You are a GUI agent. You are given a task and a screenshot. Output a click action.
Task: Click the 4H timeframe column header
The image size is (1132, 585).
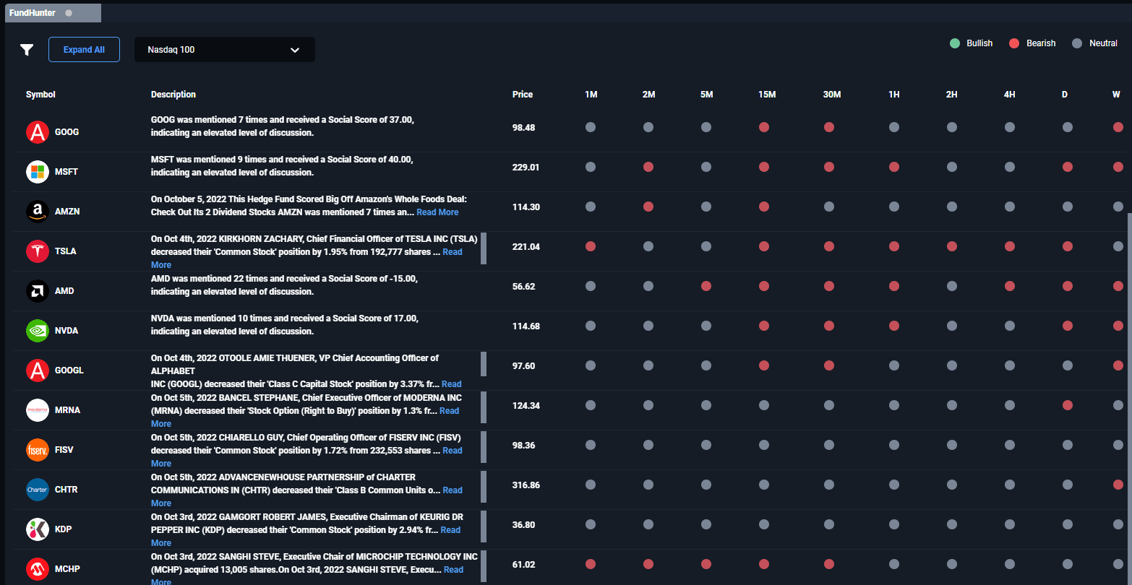click(x=1010, y=95)
